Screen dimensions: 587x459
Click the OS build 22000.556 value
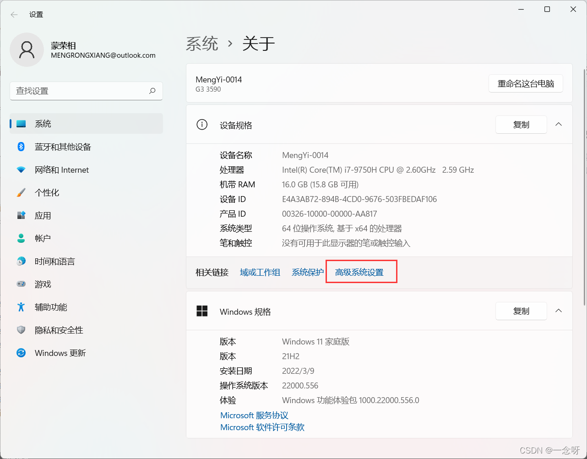coord(300,386)
